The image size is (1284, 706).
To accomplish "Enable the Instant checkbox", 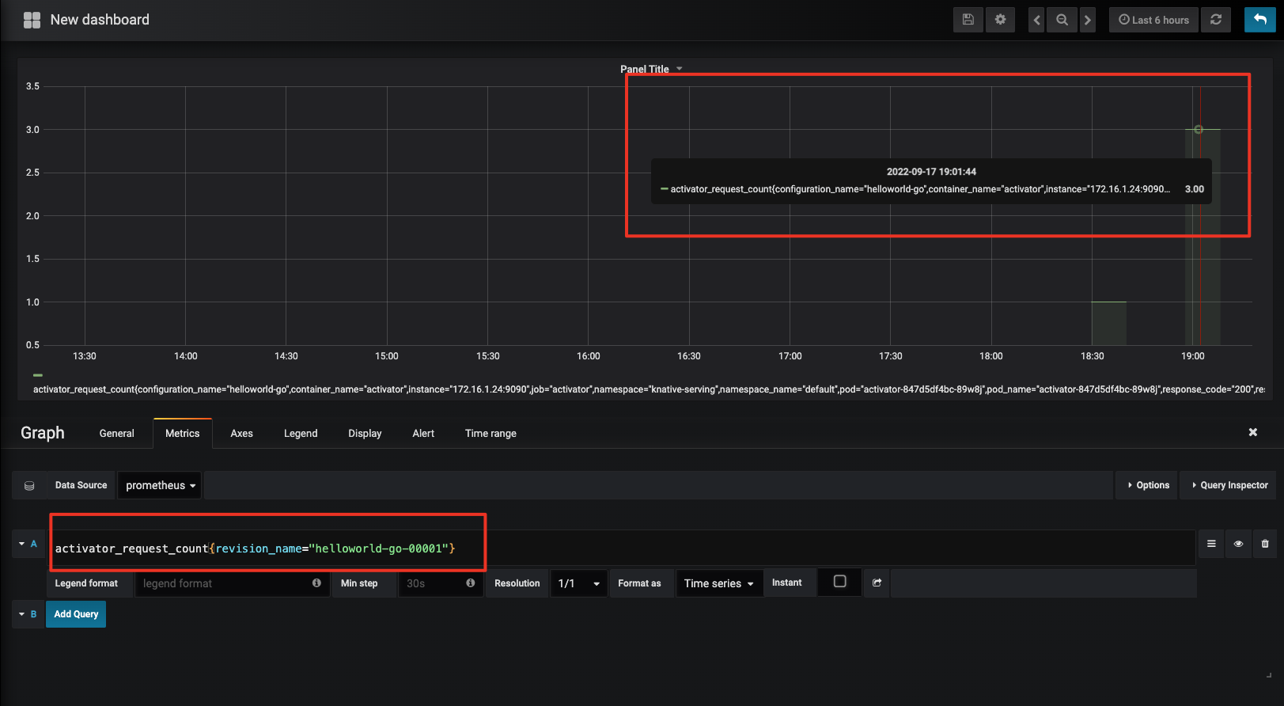I will coord(840,582).
